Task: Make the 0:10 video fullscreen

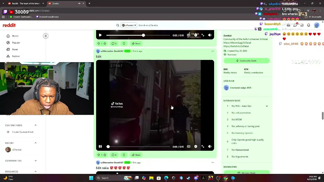Action: click(x=203, y=35)
